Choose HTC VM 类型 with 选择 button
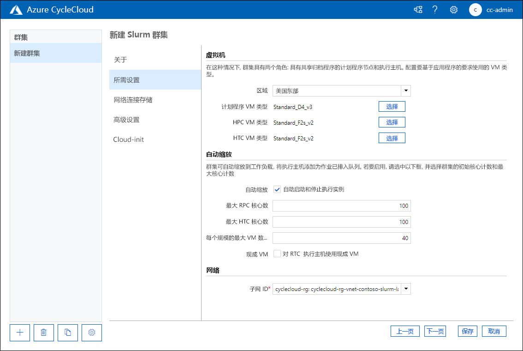 (392, 138)
